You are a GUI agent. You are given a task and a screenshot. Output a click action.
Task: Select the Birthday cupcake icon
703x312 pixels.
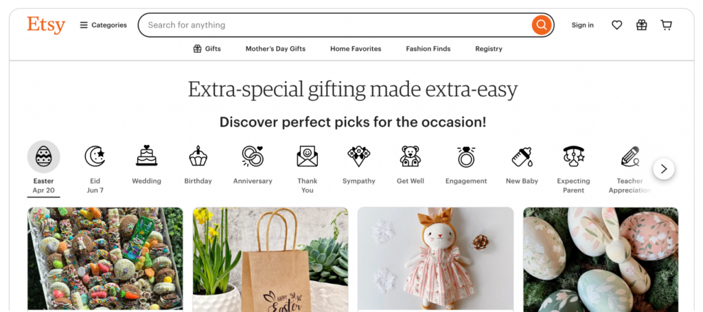click(x=198, y=156)
